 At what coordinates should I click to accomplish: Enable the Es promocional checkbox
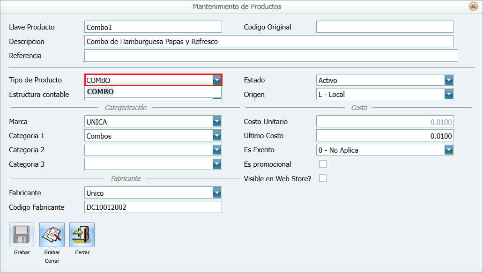tap(323, 164)
